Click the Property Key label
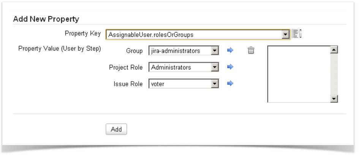Screen dimensions: 359x156 point(83,33)
